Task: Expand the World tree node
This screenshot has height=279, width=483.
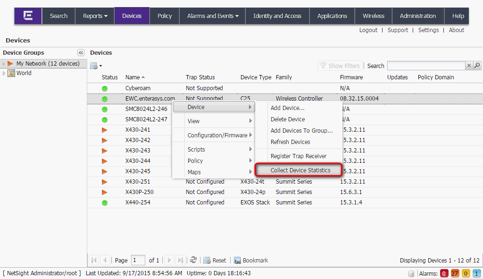Action: [4, 73]
